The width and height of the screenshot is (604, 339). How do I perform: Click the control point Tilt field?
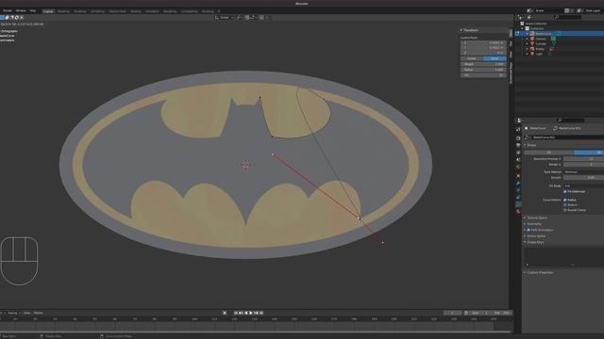pos(483,75)
